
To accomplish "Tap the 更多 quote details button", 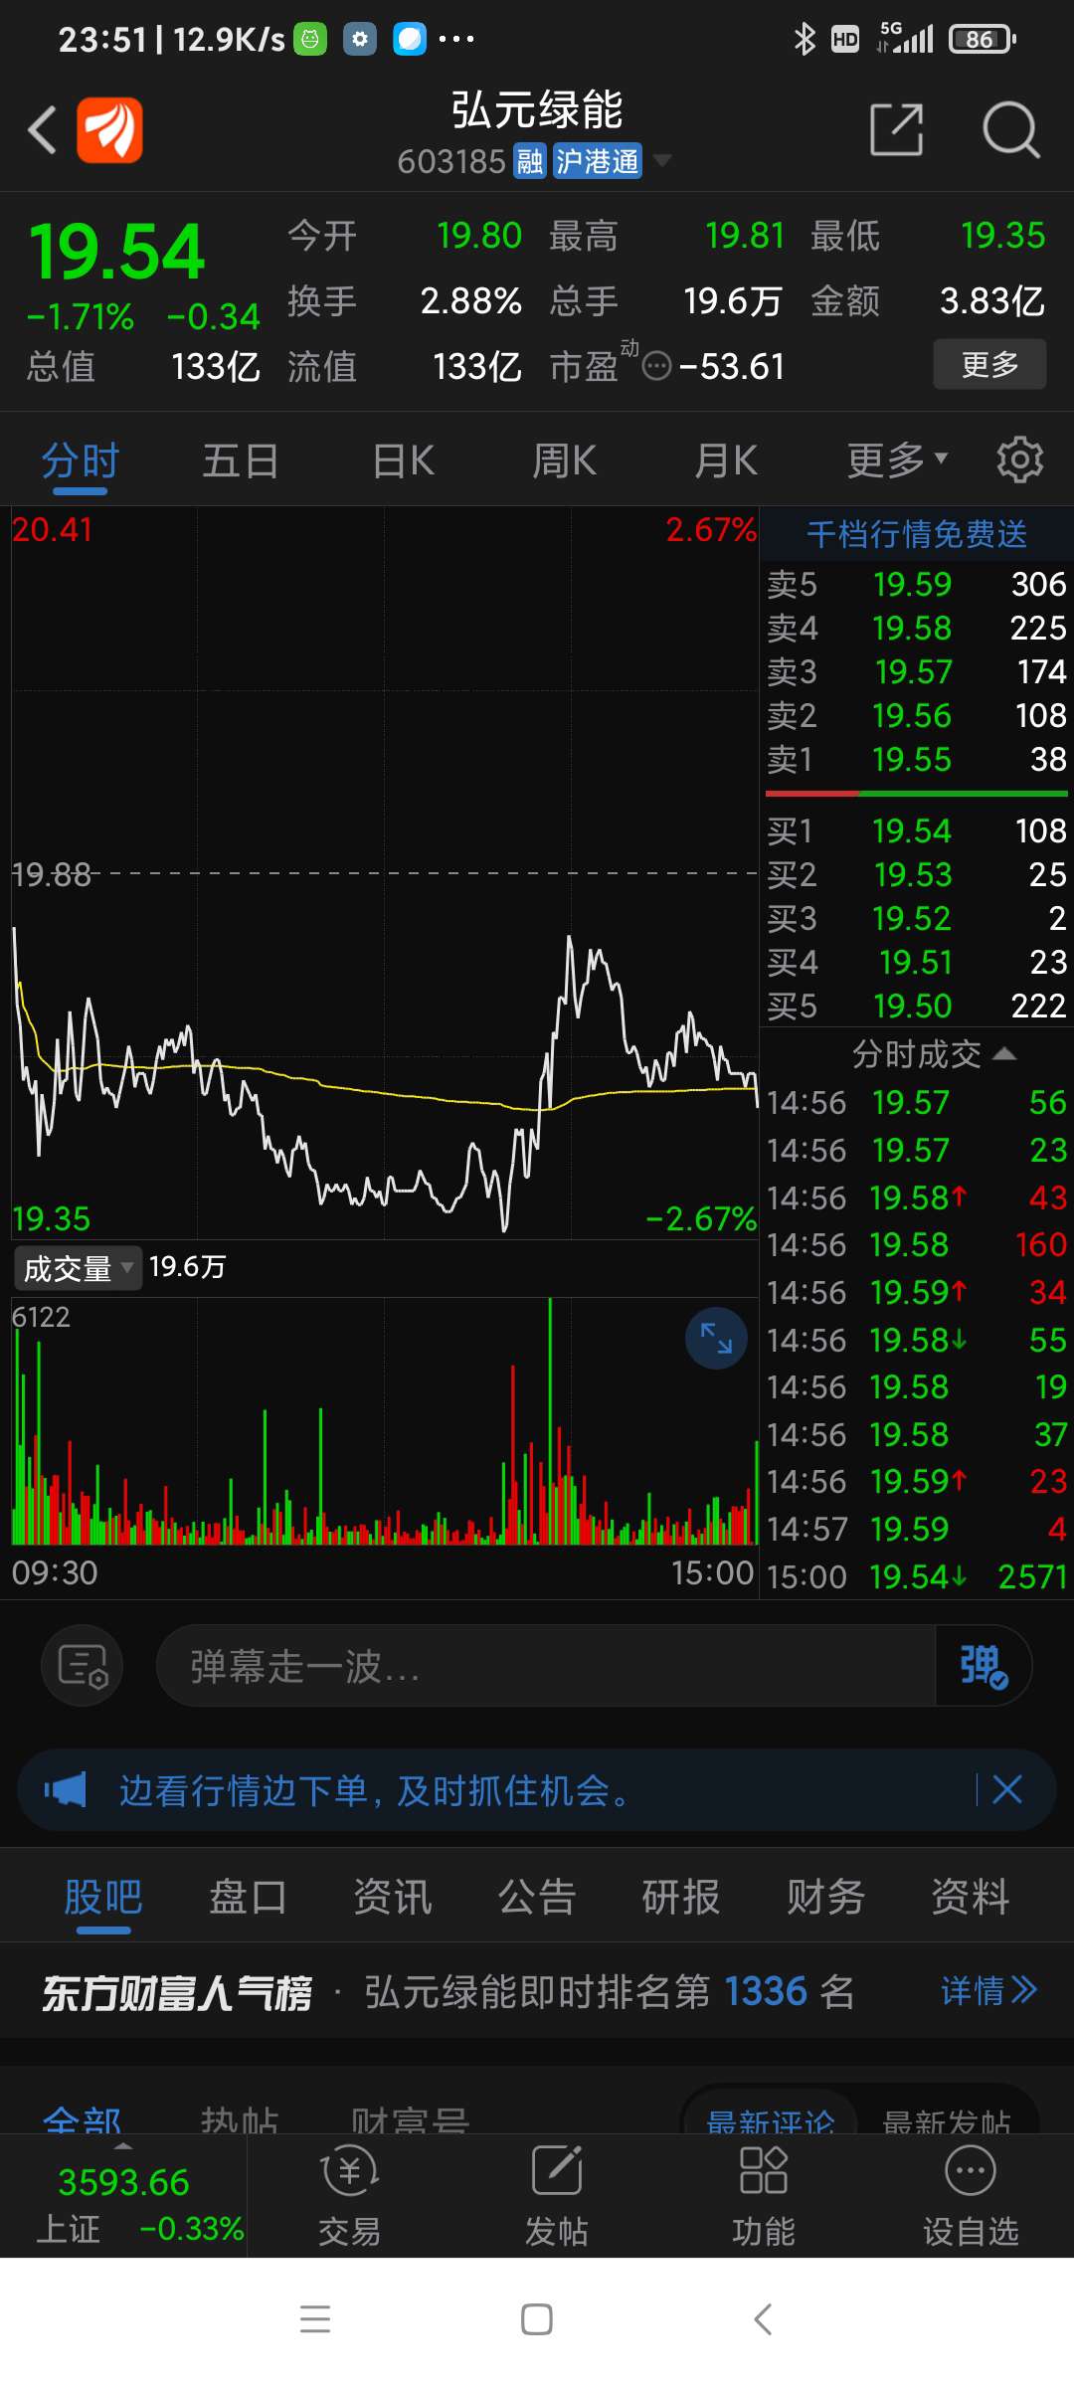I will click(x=989, y=364).
